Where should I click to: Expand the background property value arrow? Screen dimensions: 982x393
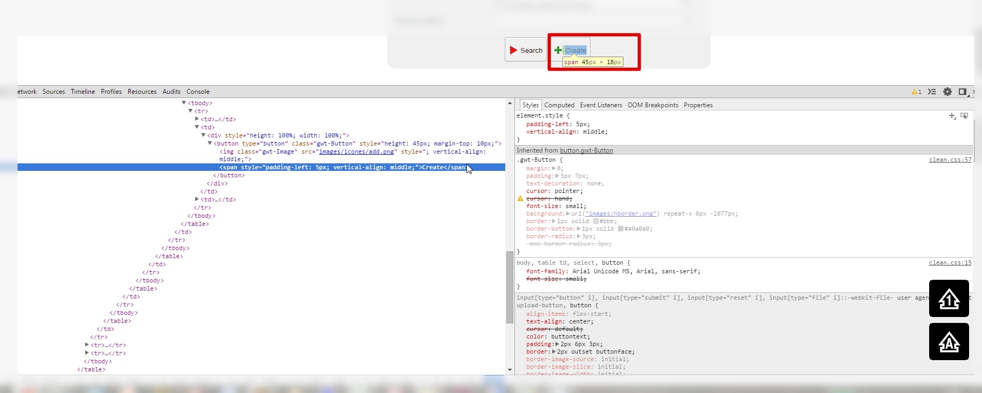point(567,213)
